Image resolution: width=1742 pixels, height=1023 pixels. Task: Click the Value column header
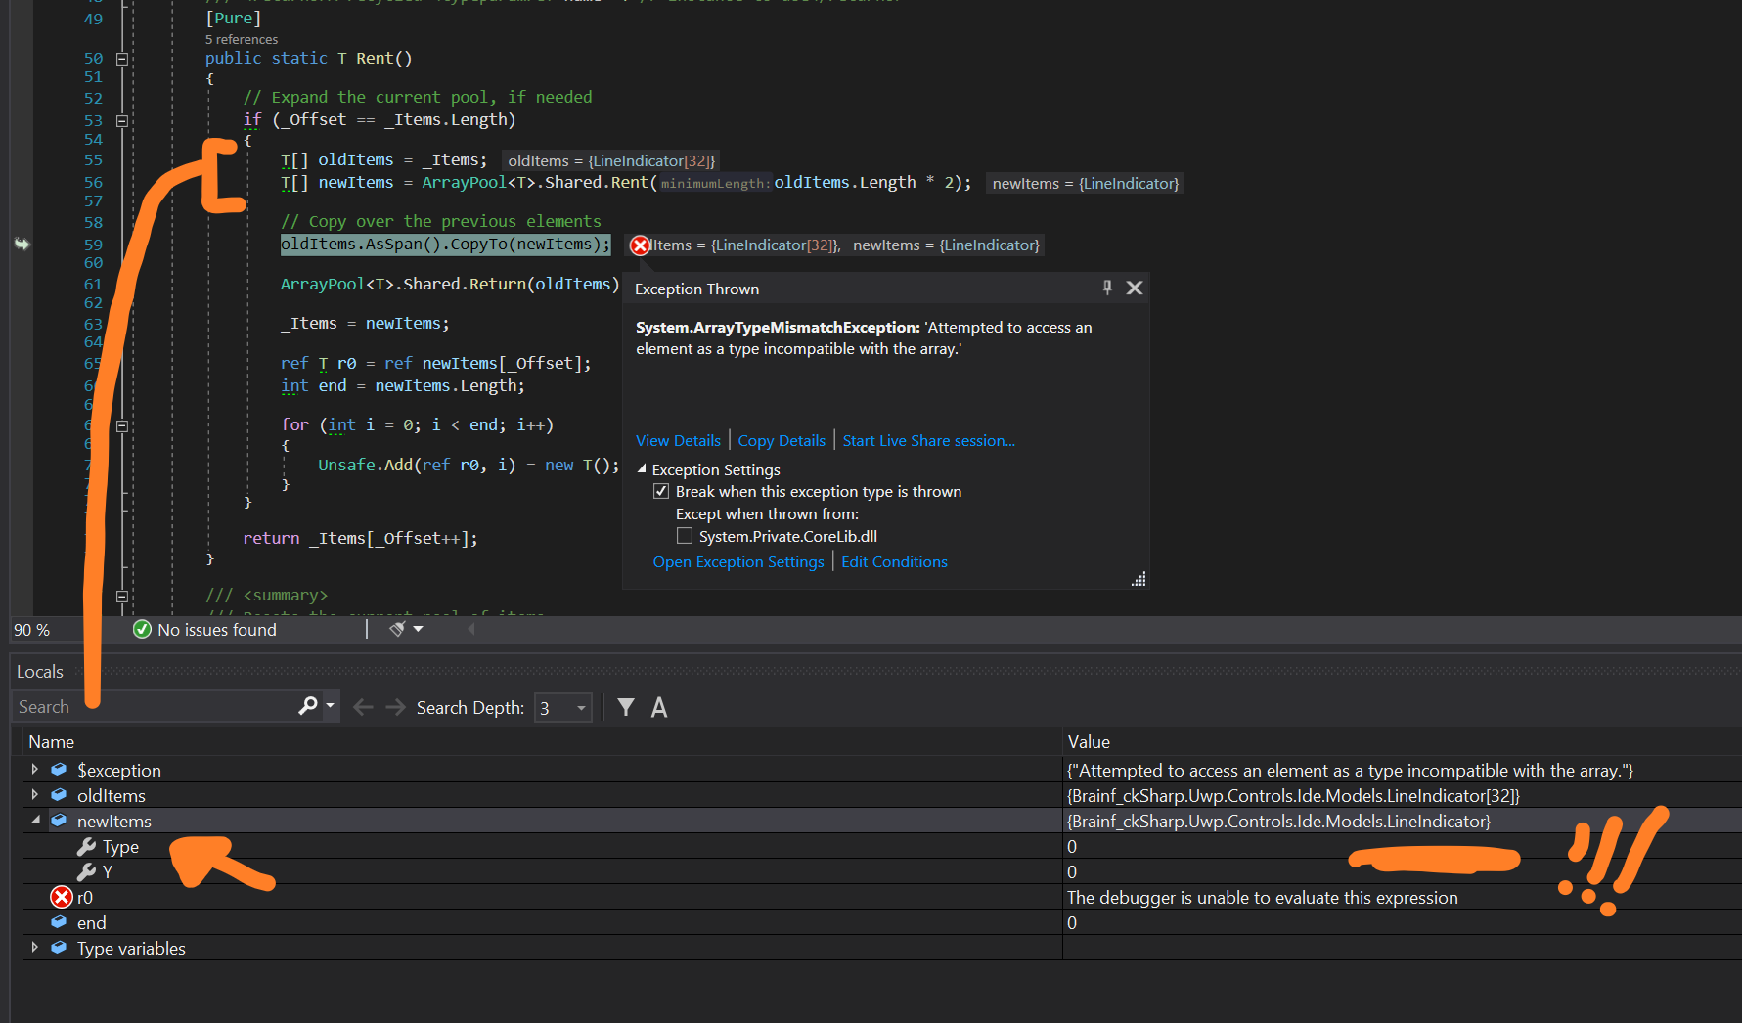pyautogui.click(x=1089, y=742)
